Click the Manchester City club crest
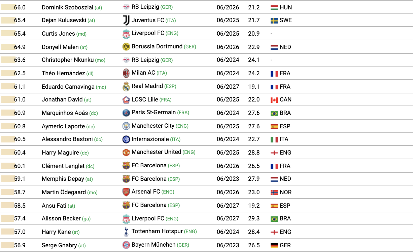This screenshot has height=252, width=414. coord(126,126)
